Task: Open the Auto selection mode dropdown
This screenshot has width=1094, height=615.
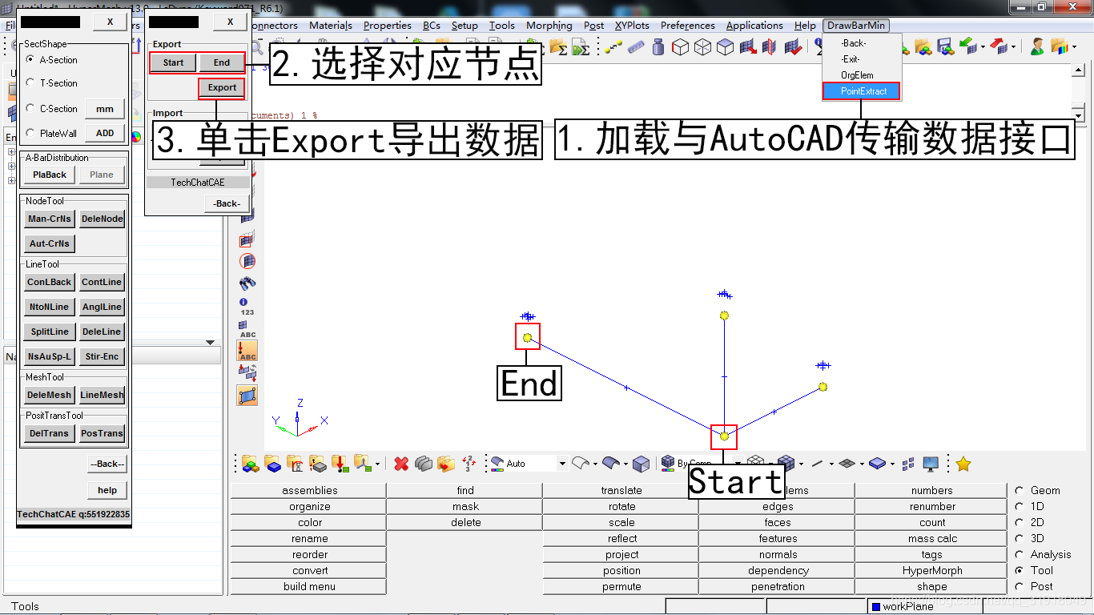Action: [x=562, y=464]
